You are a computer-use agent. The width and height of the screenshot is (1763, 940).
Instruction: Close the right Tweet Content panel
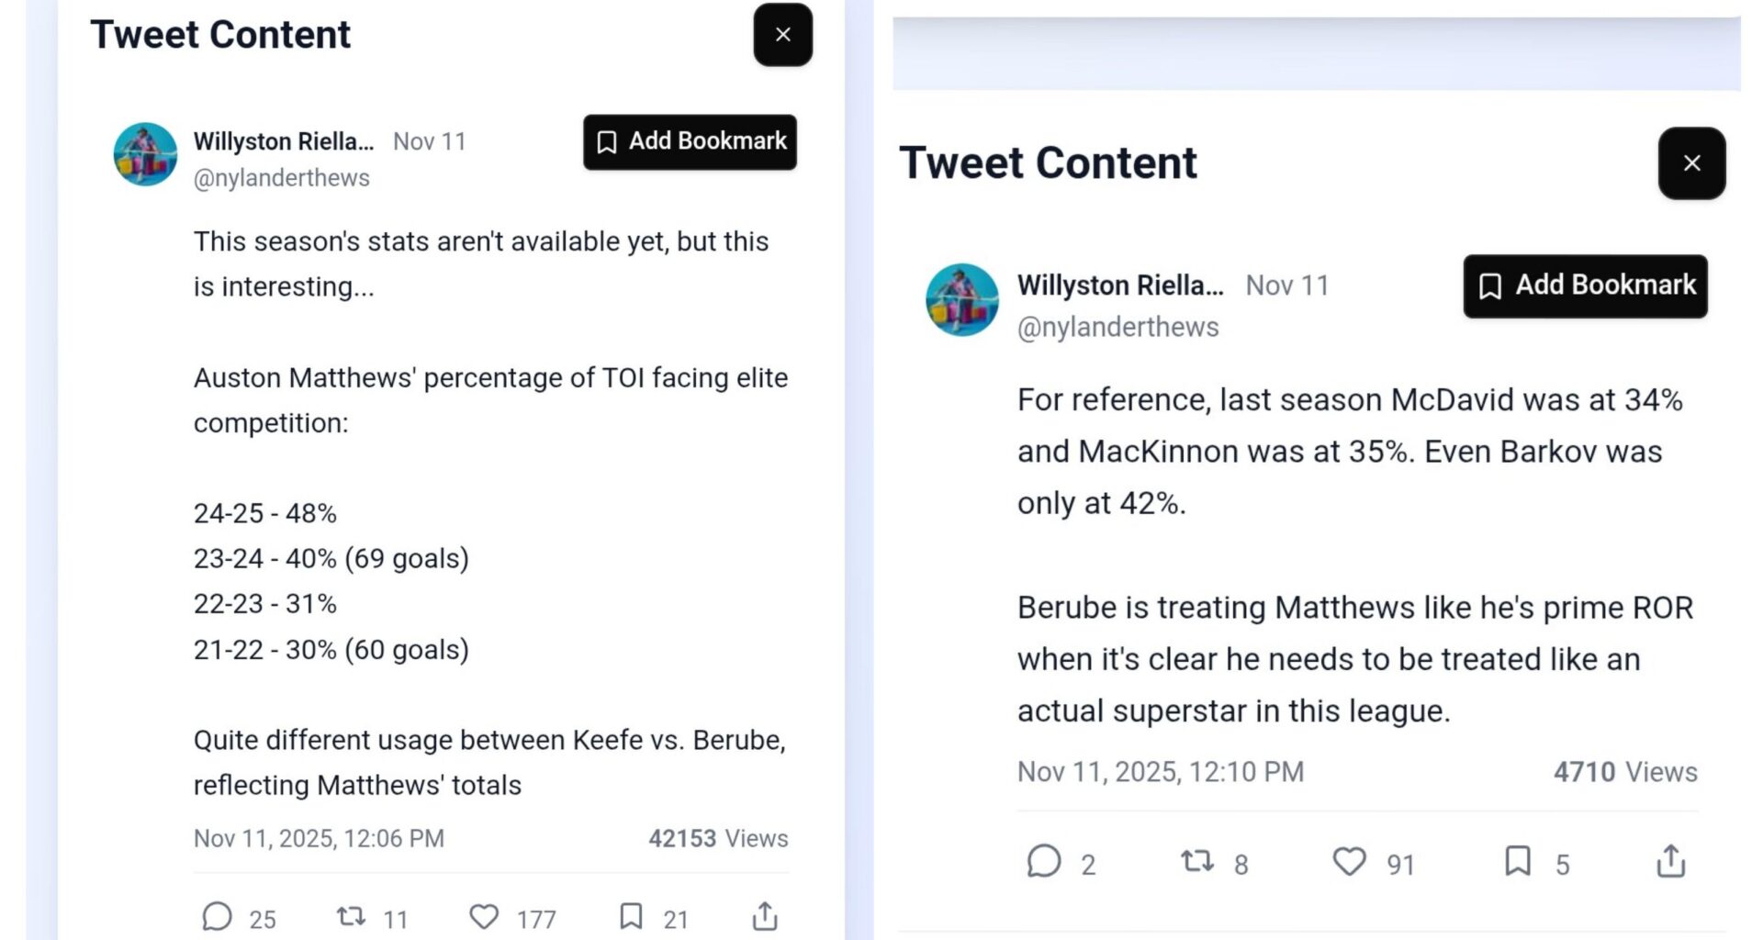(1691, 163)
